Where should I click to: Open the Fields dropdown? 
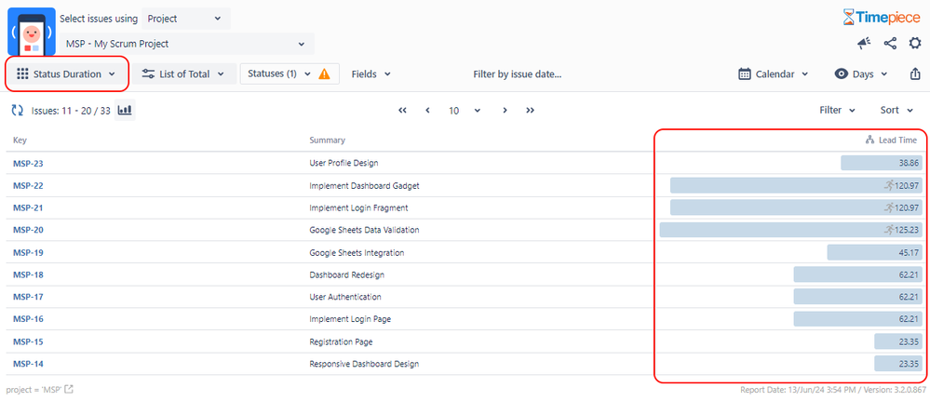tap(371, 74)
